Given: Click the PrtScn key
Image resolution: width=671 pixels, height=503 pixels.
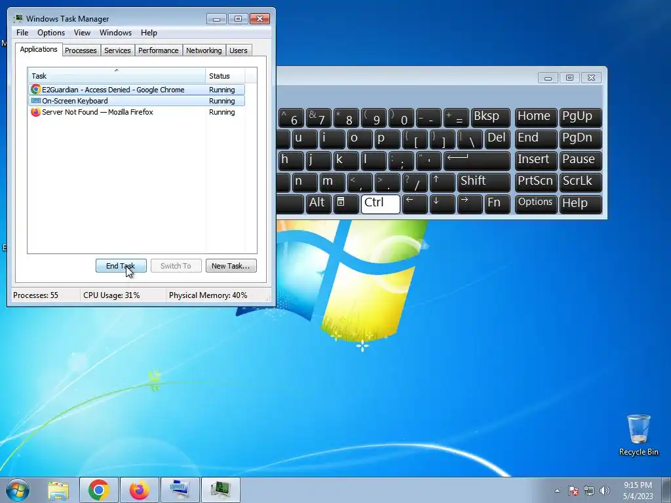Looking at the screenshot, I should click(536, 182).
